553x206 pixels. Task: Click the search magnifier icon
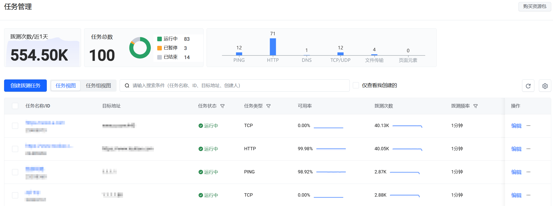pos(127,86)
